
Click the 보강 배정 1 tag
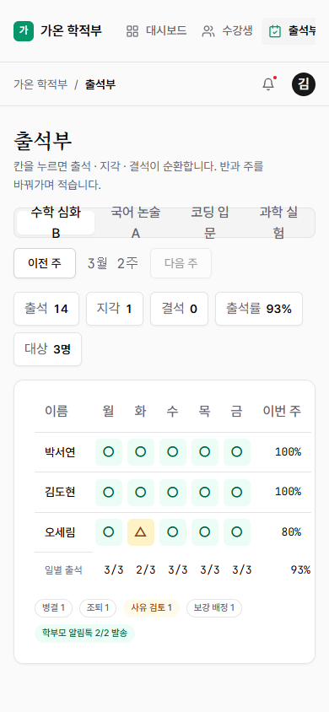[x=214, y=608]
